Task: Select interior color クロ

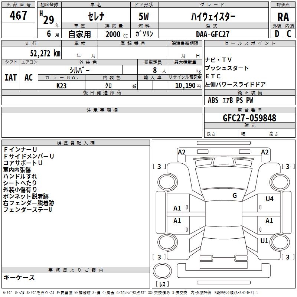Action: point(108,86)
